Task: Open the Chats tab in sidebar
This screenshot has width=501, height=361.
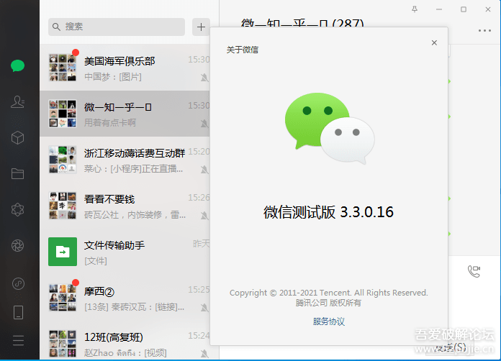Action: (17, 65)
